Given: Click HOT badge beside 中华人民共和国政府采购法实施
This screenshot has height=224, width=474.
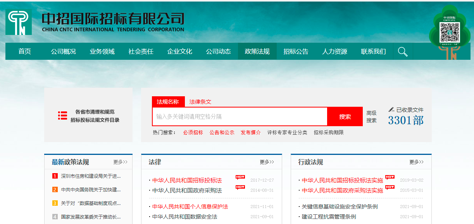Looking at the screenshot, I should click(390, 188).
